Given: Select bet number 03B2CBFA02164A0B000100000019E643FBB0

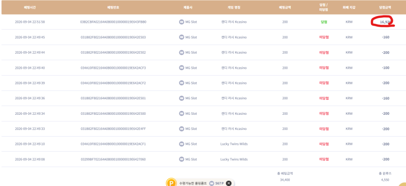Looking at the screenshot, I should click(x=113, y=22).
